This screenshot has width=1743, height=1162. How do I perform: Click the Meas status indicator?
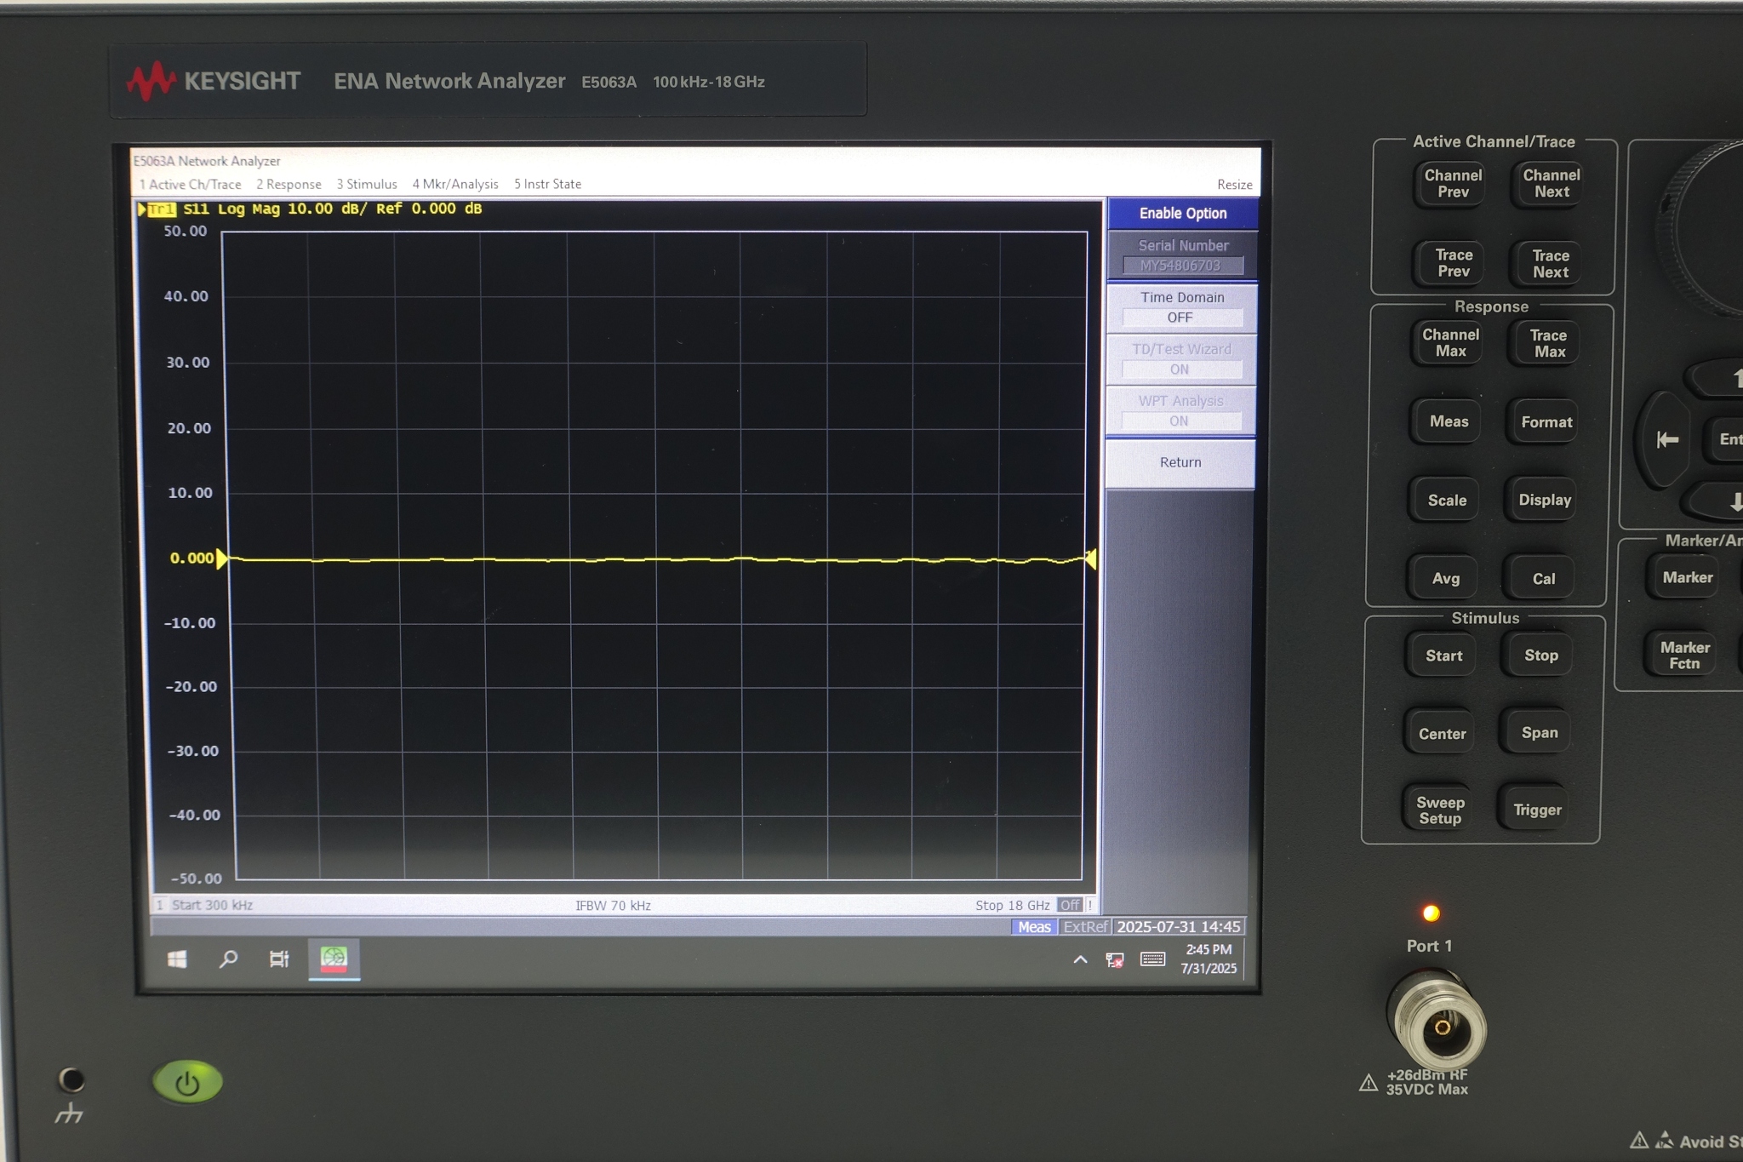pos(1032,926)
